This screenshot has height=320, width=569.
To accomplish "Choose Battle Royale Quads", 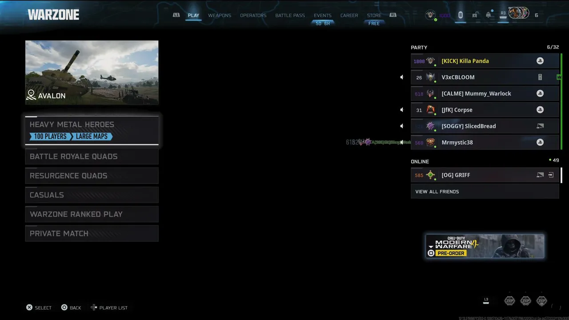I will coord(92,156).
